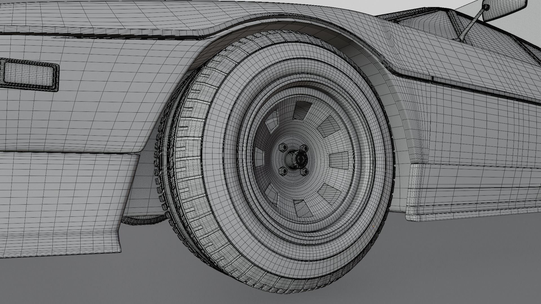Select the upper-right lug nut on the wheel
The image size is (541, 304).
click(x=304, y=148)
